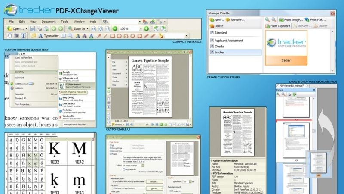
Task: Select the Line drawing tool
Action: (105, 36)
